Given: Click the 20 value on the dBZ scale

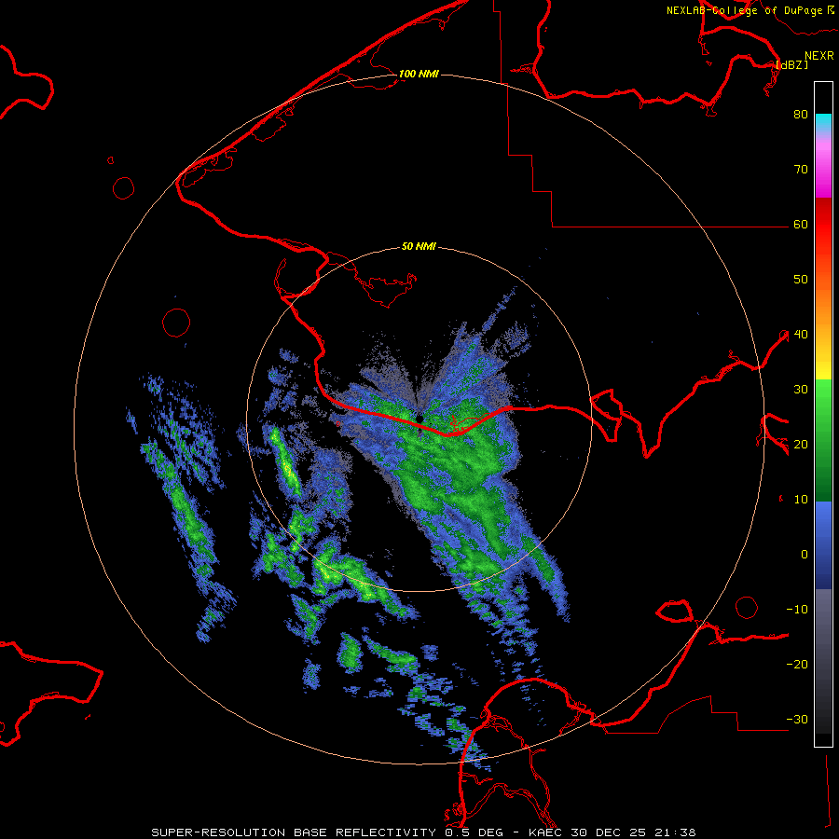Looking at the screenshot, I should click(801, 444).
